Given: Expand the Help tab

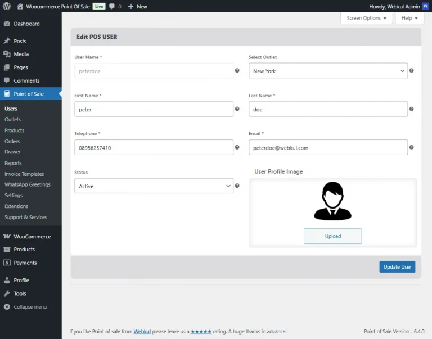Looking at the screenshot, I should pyautogui.click(x=409, y=18).
